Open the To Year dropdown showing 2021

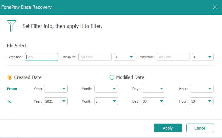(x=56, y=101)
